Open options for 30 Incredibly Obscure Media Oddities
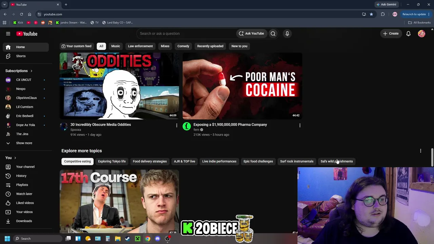 pyautogui.click(x=177, y=125)
